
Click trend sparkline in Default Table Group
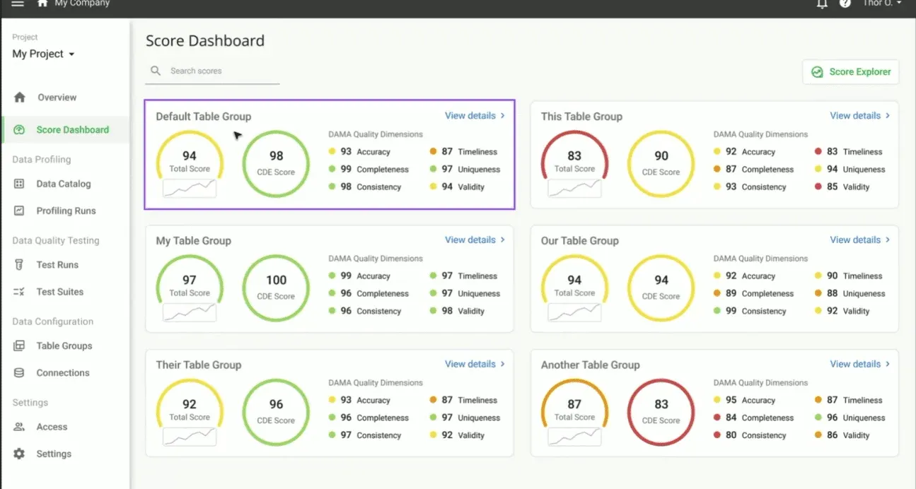pos(190,188)
